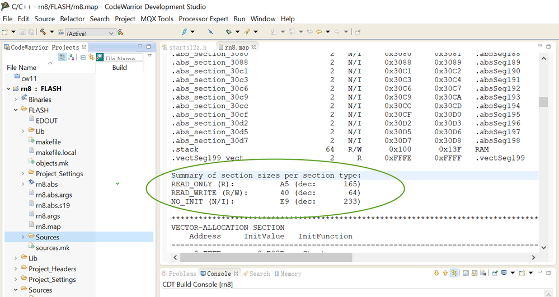Select the rn8.map file in tree
Image resolution: width=559 pixels, height=297 pixels.
[48, 227]
